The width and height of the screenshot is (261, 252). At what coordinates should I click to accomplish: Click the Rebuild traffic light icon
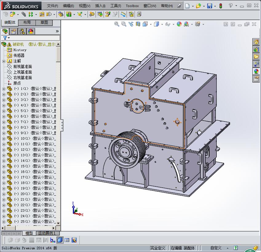tap(221, 6)
